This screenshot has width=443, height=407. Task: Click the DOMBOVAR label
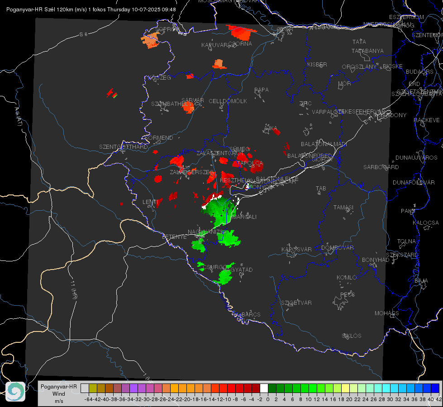tap(337, 248)
